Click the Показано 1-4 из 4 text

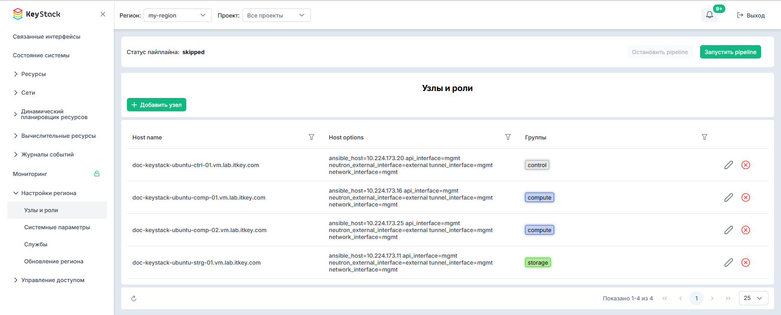click(628, 298)
